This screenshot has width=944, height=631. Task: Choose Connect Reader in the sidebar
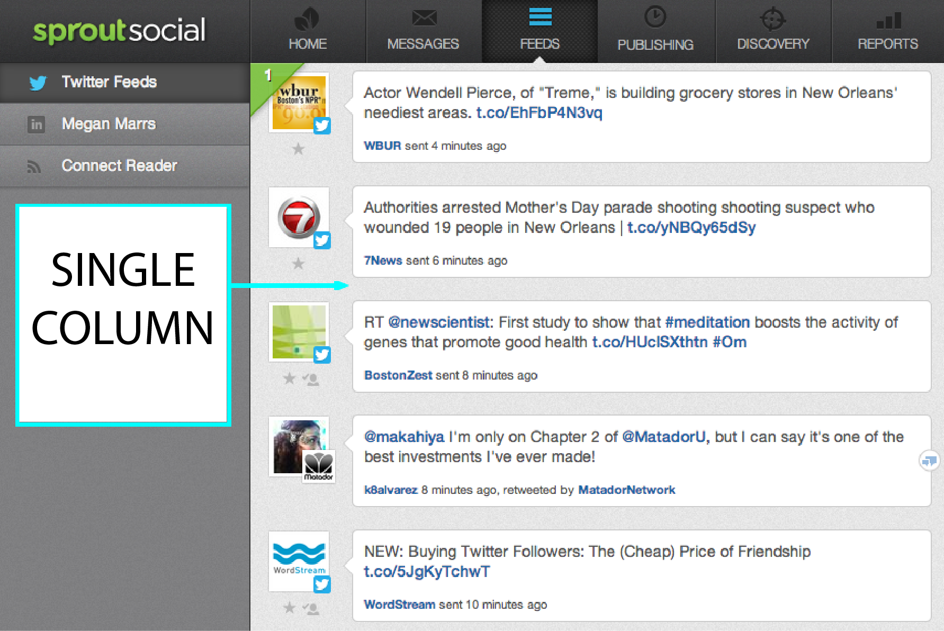tap(119, 166)
